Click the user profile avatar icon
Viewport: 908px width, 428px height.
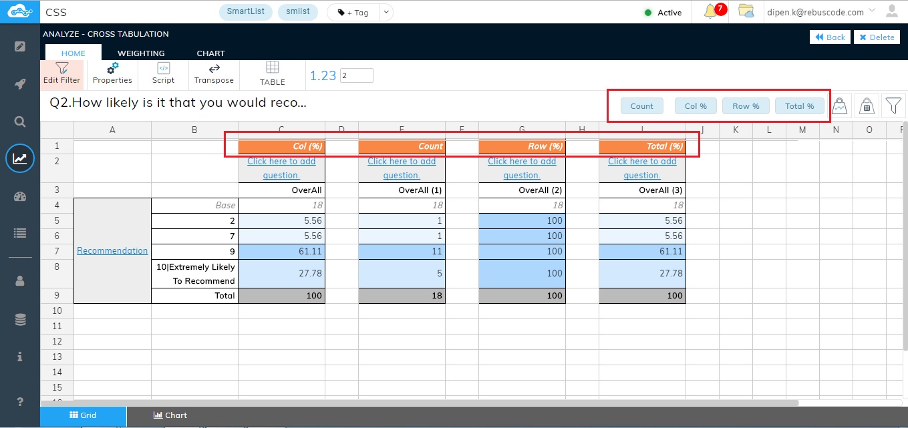891,11
